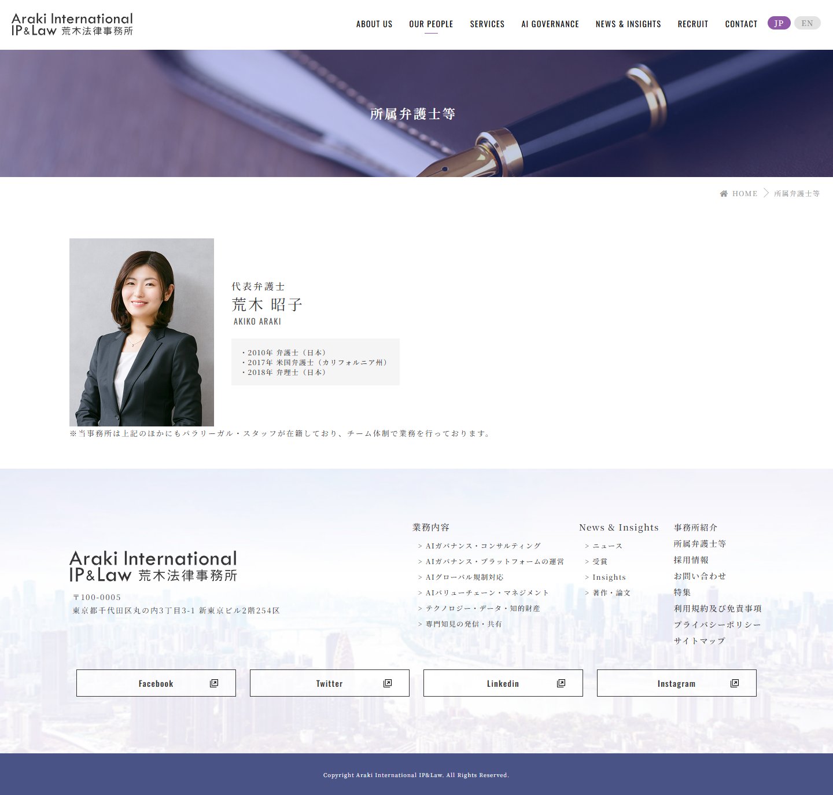Image resolution: width=833 pixels, height=795 pixels.
Task: Click Akiko Araki's portrait photo
Action: point(142,332)
